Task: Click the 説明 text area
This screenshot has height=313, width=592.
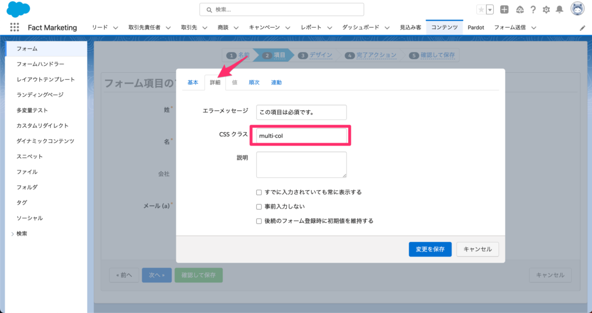Action: tap(301, 165)
